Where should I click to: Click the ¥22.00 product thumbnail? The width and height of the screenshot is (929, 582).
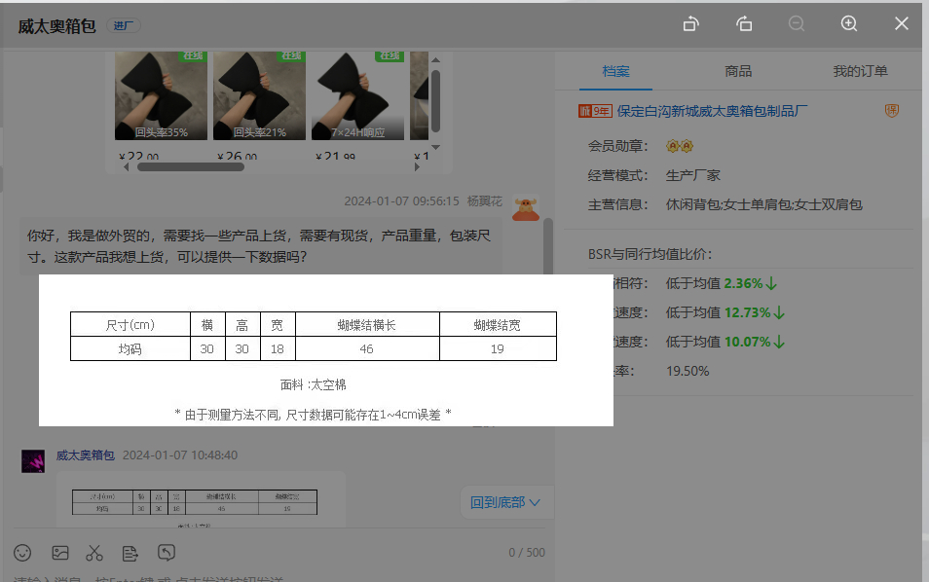pyautogui.click(x=161, y=96)
